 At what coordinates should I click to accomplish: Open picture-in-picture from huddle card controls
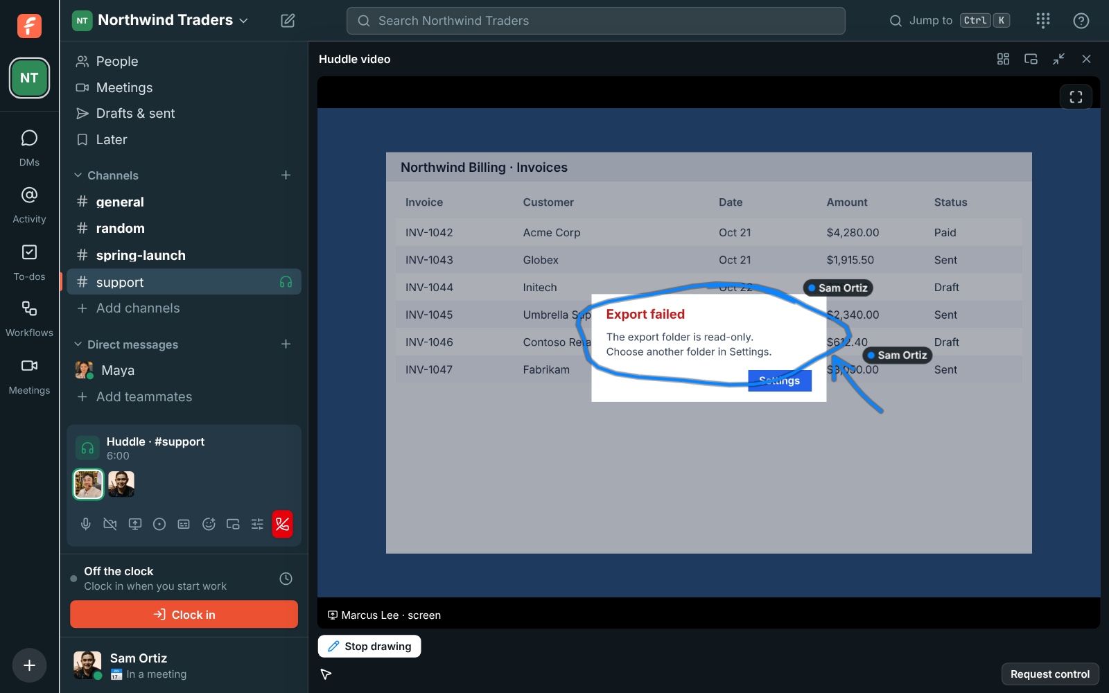(233, 524)
